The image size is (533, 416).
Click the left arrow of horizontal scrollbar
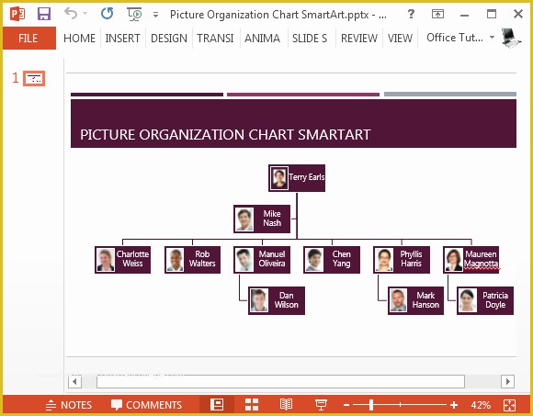(74, 381)
